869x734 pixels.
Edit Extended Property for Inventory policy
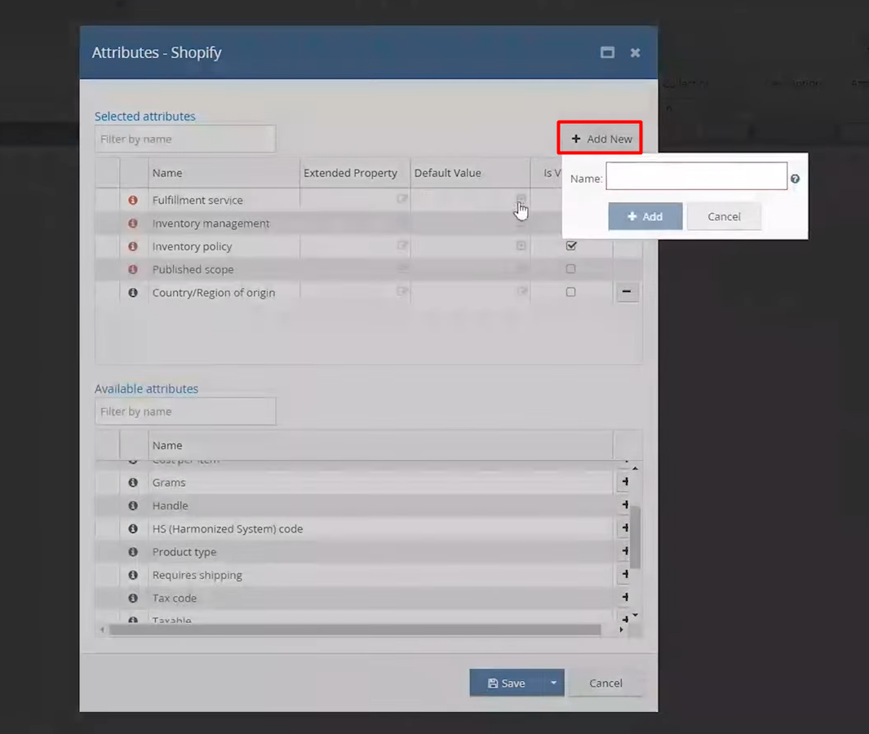(x=402, y=245)
